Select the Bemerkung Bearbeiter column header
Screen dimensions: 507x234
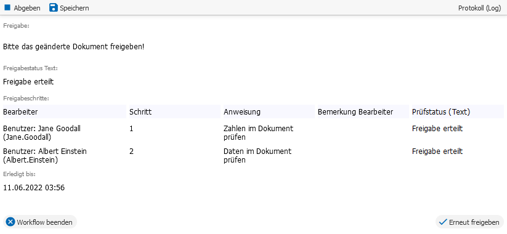[363, 112]
